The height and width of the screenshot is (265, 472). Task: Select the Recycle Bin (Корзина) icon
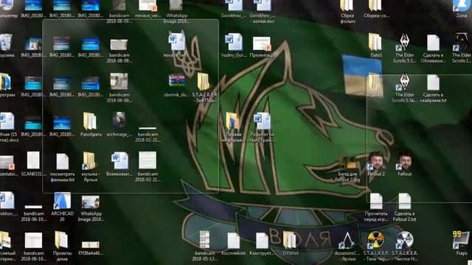7,46
